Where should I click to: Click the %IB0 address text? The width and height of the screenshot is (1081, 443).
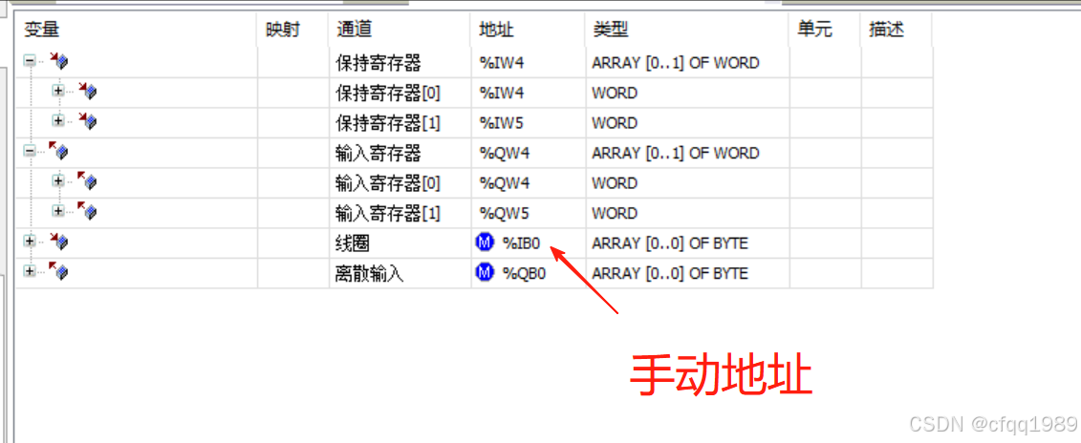tap(522, 243)
